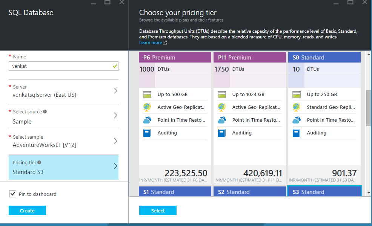
Task: Expand the Server venkatsqlserver selection
Action: 116,92
